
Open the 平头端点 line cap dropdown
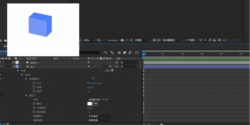(x=100, y=116)
